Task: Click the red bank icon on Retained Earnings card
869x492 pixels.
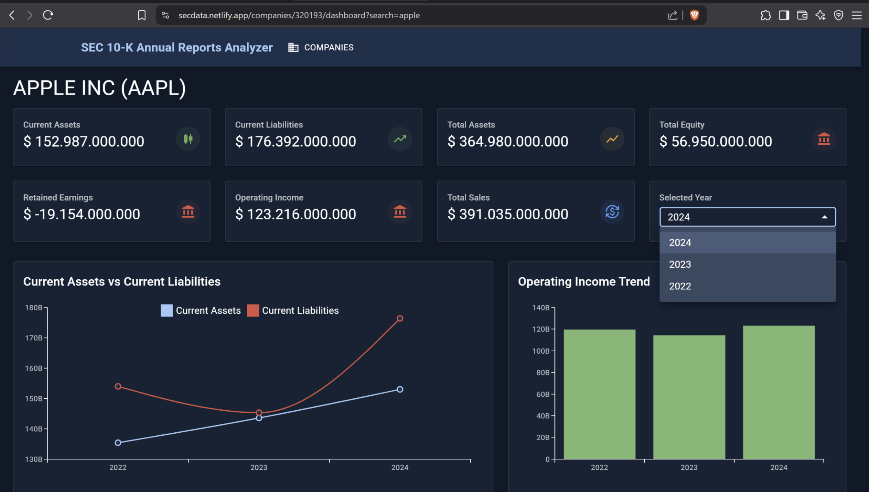Action: (188, 212)
